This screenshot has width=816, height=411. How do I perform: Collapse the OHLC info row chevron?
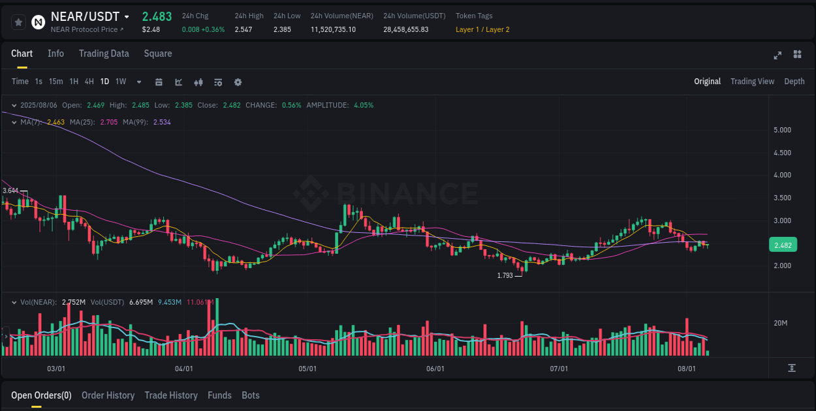(x=13, y=105)
